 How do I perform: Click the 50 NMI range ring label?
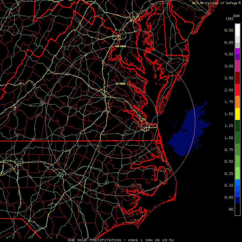pyautogui.click(x=120, y=84)
